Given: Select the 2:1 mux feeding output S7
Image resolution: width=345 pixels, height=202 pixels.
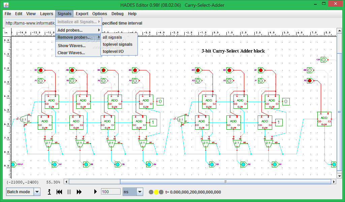Looking at the screenshot, I should pos(49,143).
